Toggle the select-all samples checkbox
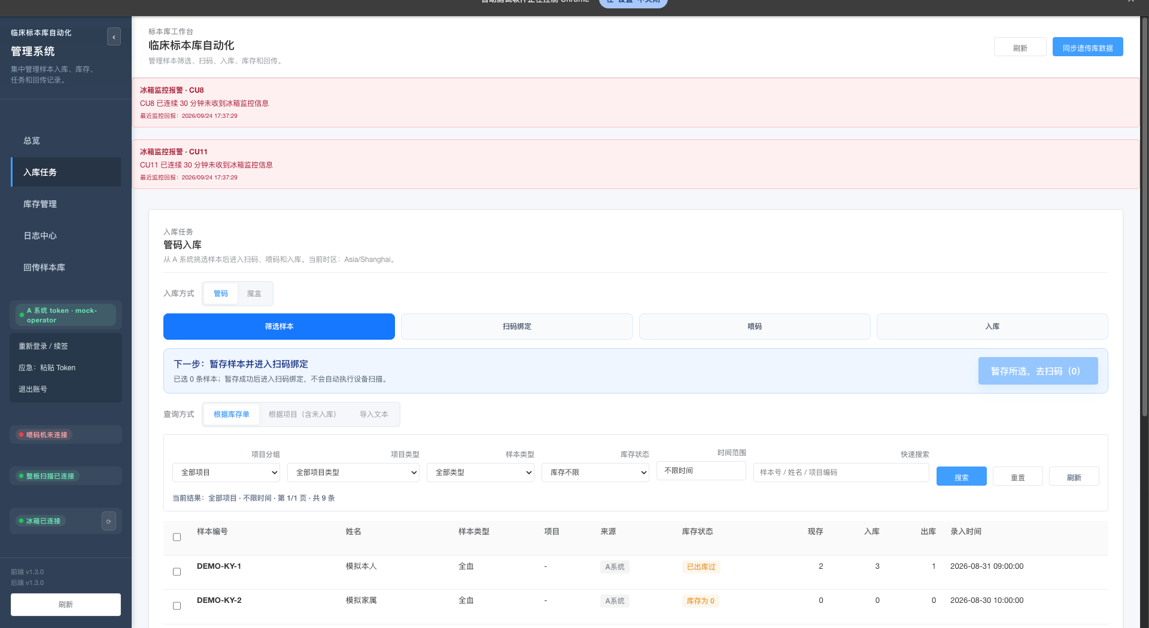 pos(177,537)
